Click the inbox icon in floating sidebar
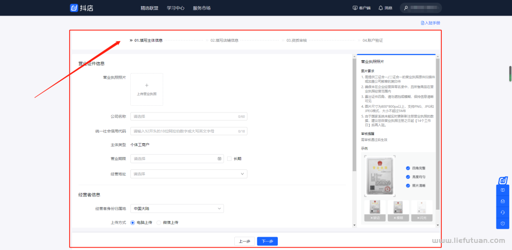The image size is (512, 250). (503, 201)
